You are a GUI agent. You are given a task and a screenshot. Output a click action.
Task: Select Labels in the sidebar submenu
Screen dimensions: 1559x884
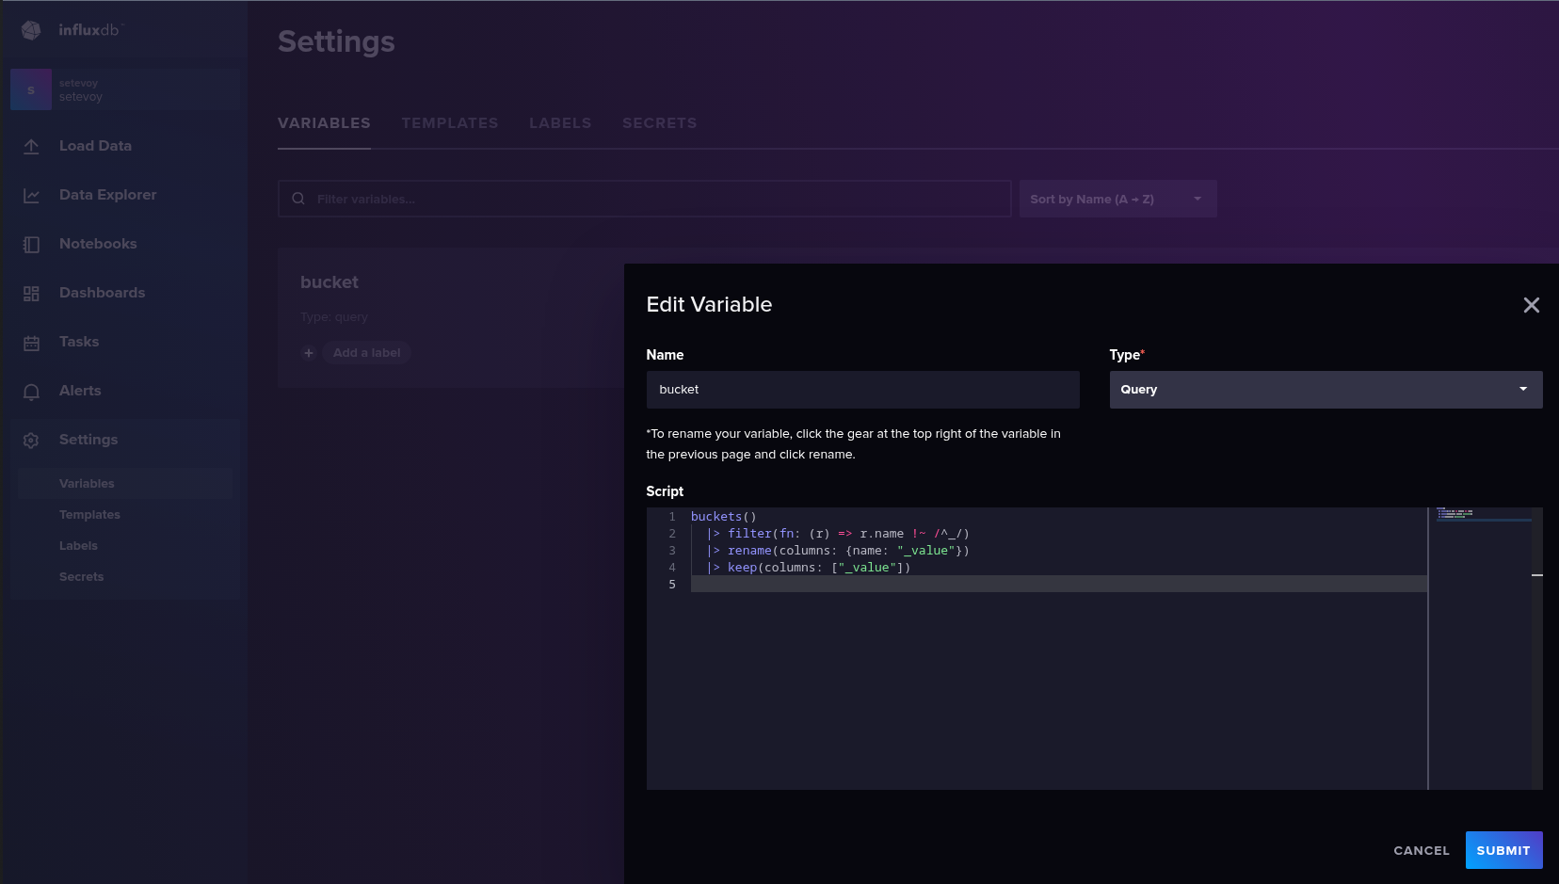click(x=78, y=546)
